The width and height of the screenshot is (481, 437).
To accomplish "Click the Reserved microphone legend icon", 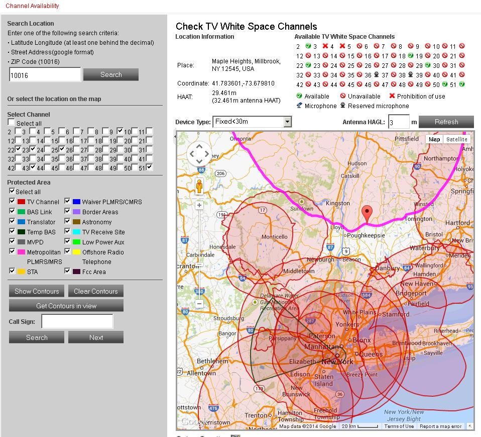I will (343, 106).
